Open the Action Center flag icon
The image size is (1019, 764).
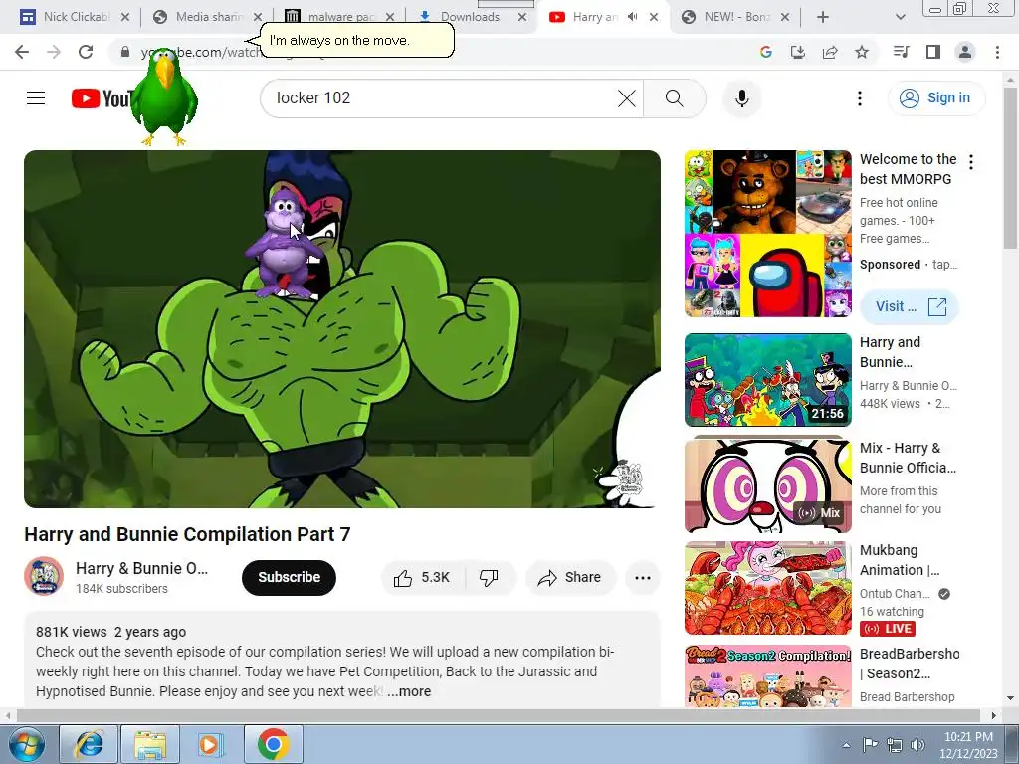click(870, 745)
